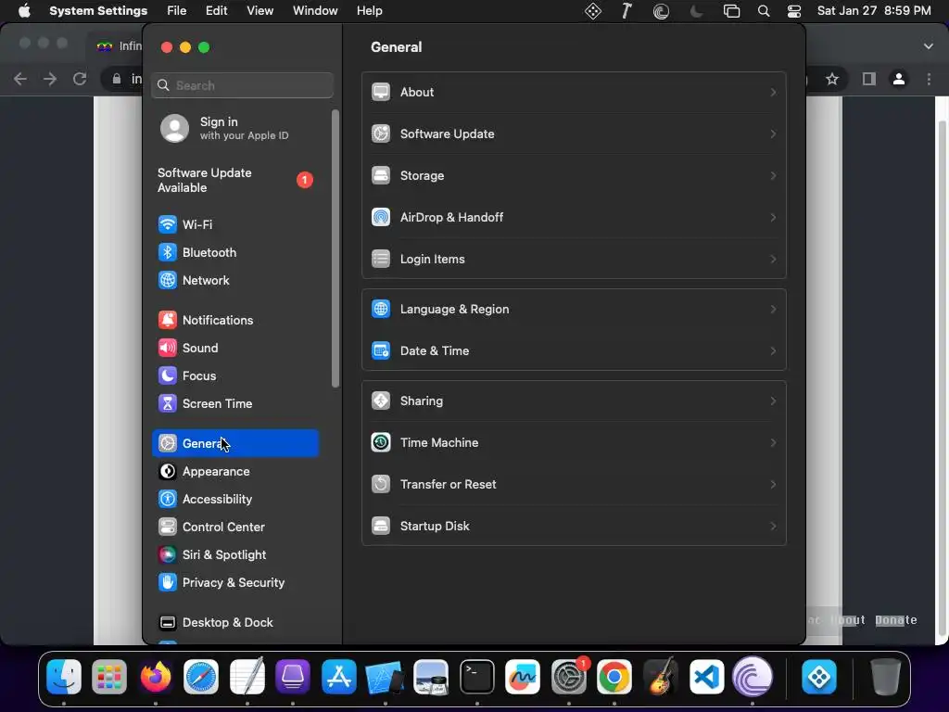Open Accessibility settings
Screen dimensions: 949x712
click(x=235, y=500)
